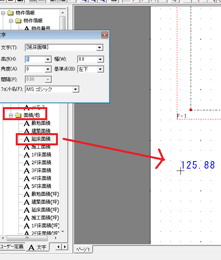
Task: Click the 敷地面積 tree item icon
Action: tap(26, 123)
